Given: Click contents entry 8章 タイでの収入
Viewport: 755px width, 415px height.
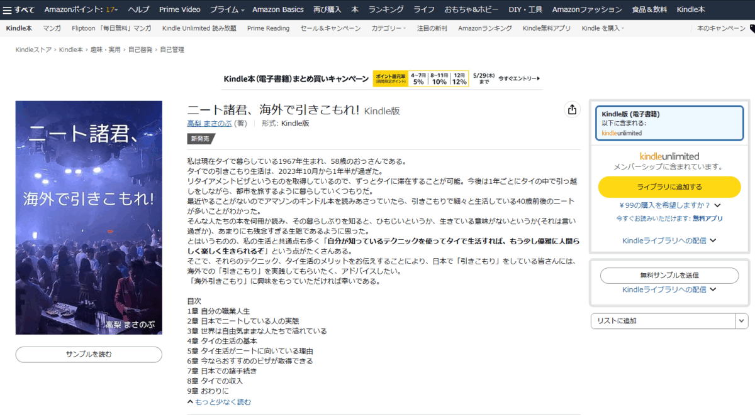Looking at the screenshot, I should (x=215, y=381).
